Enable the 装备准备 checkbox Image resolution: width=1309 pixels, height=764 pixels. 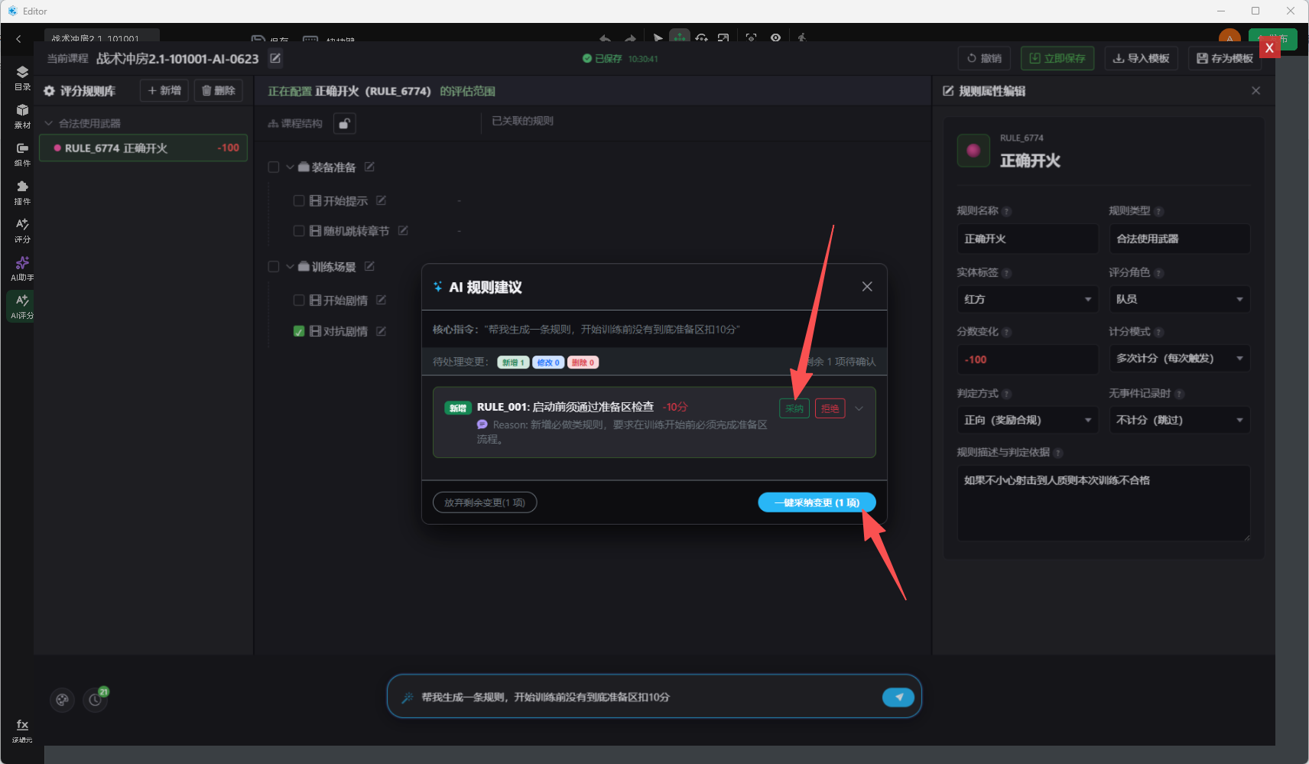(273, 167)
